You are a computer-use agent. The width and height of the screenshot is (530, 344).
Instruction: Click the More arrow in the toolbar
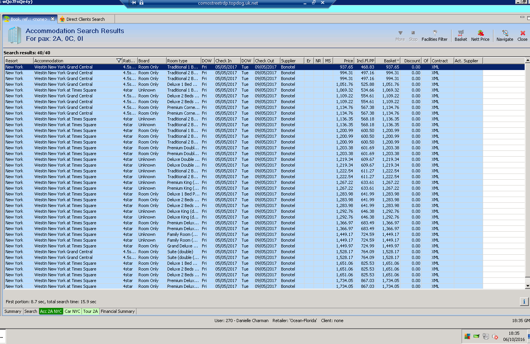400,36
